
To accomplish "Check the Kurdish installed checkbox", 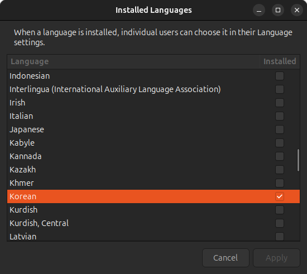I will [x=280, y=210].
